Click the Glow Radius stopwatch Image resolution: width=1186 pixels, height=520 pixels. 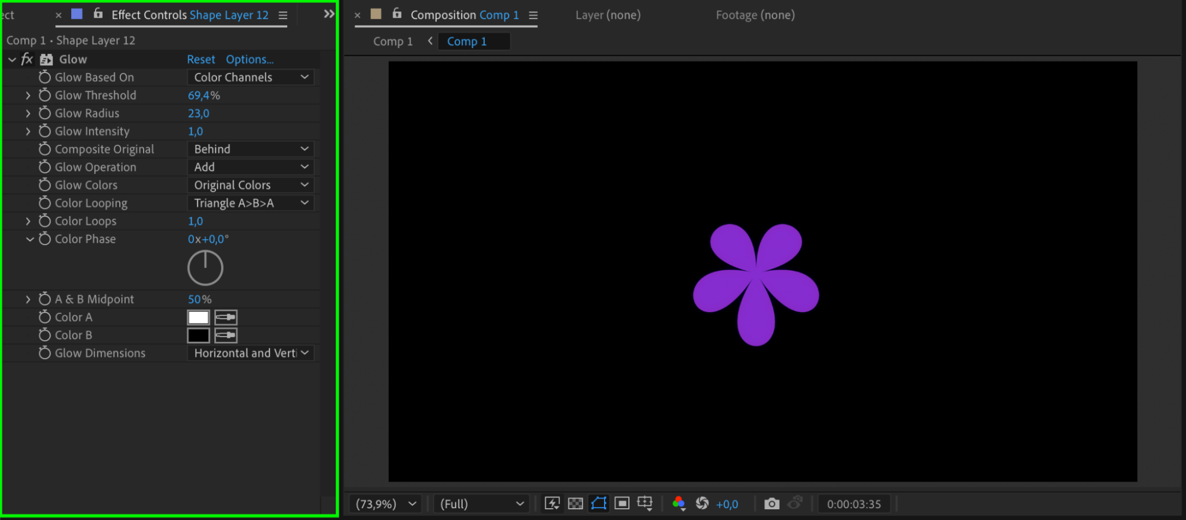click(x=44, y=113)
